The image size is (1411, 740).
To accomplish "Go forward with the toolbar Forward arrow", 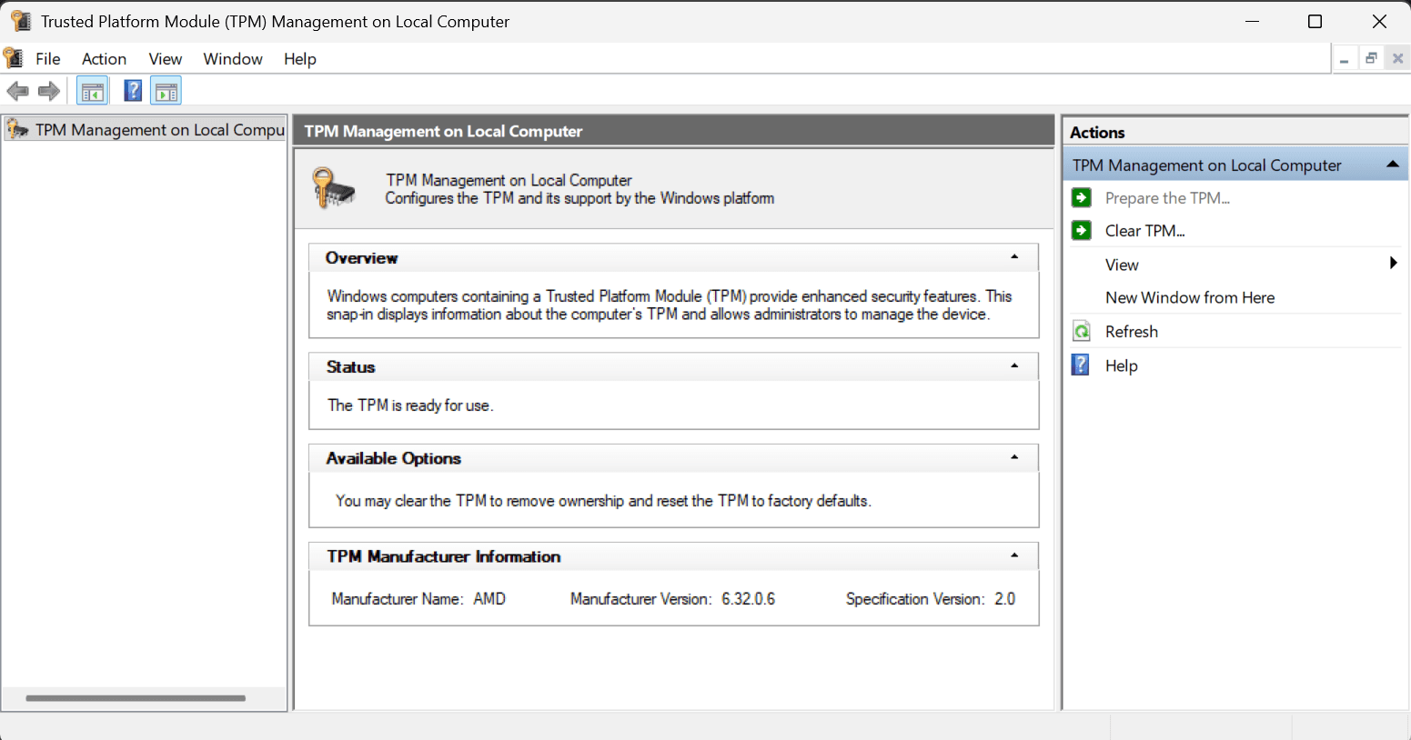I will tap(49, 91).
